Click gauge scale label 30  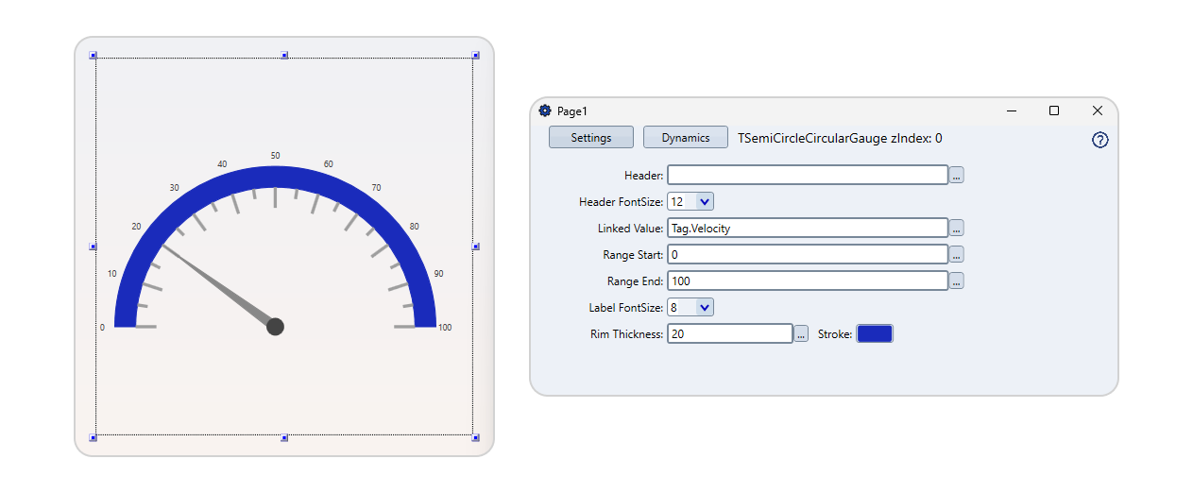point(174,188)
